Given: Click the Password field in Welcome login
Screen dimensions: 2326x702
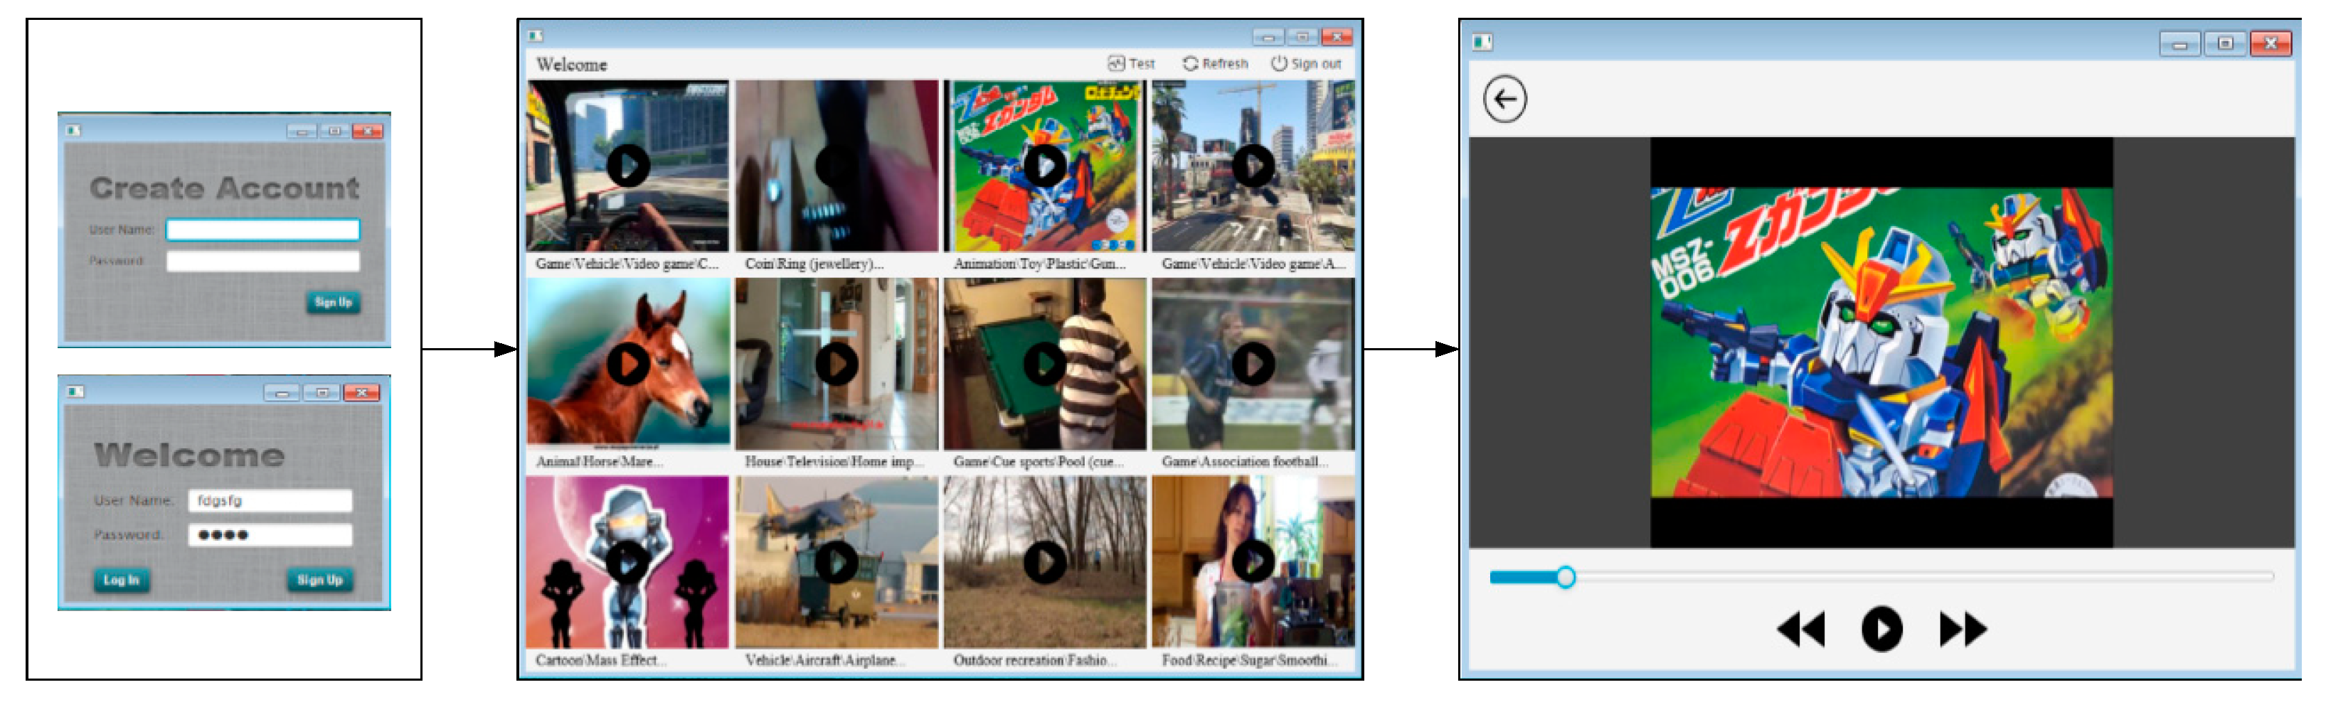Looking at the screenshot, I should 270,535.
